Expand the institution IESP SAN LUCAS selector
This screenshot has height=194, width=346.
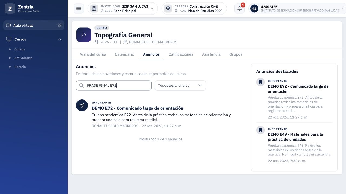pos(123,9)
